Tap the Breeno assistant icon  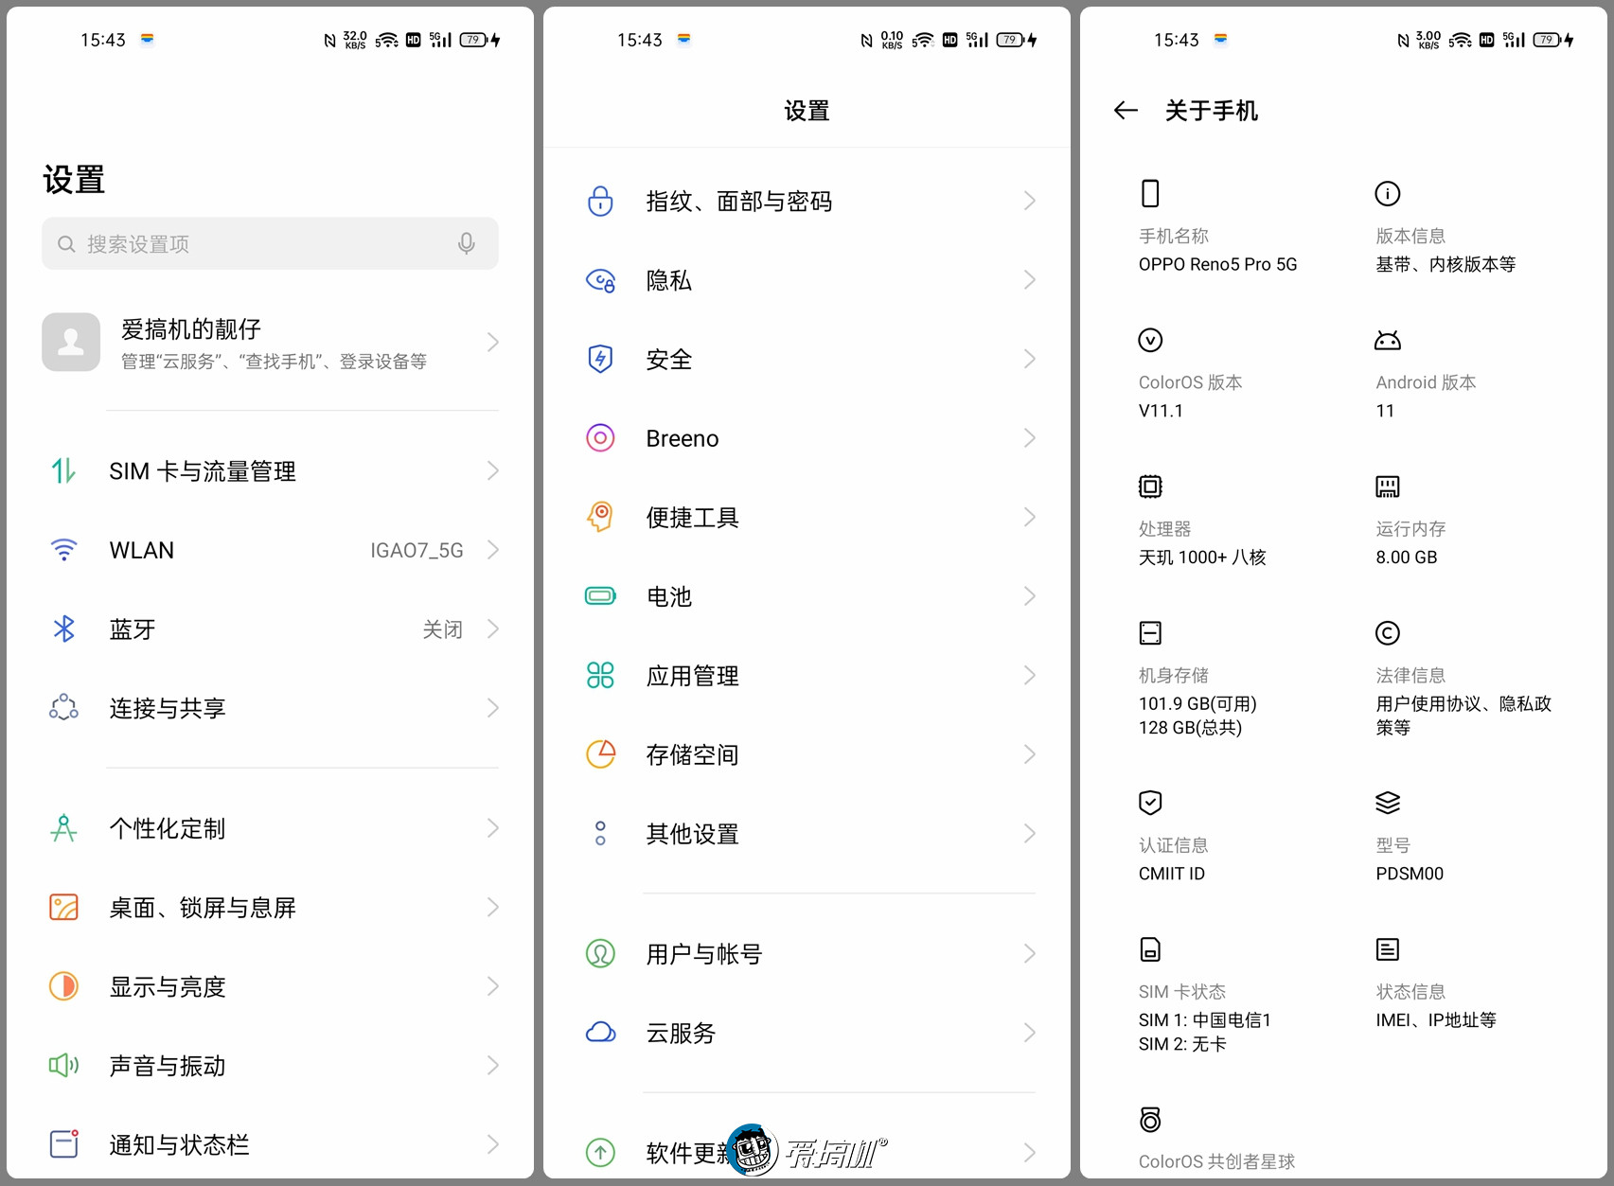click(600, 437)
